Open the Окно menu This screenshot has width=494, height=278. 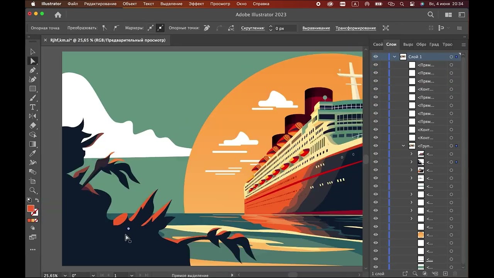point(242,4)
